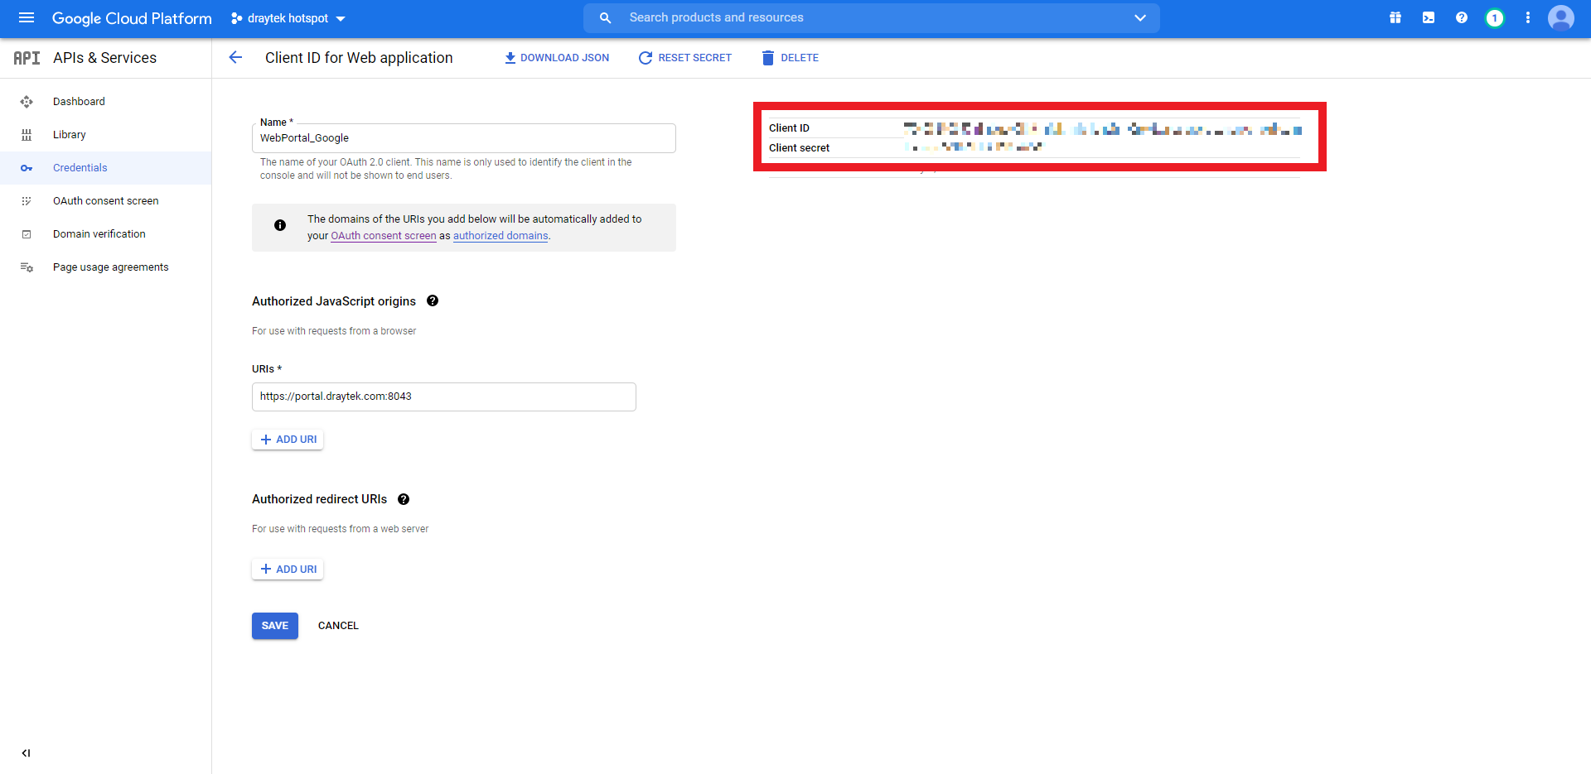Click RESET SECRET button
The height and width of the screenshot is (774, 1591).
(x=685, y=58)
